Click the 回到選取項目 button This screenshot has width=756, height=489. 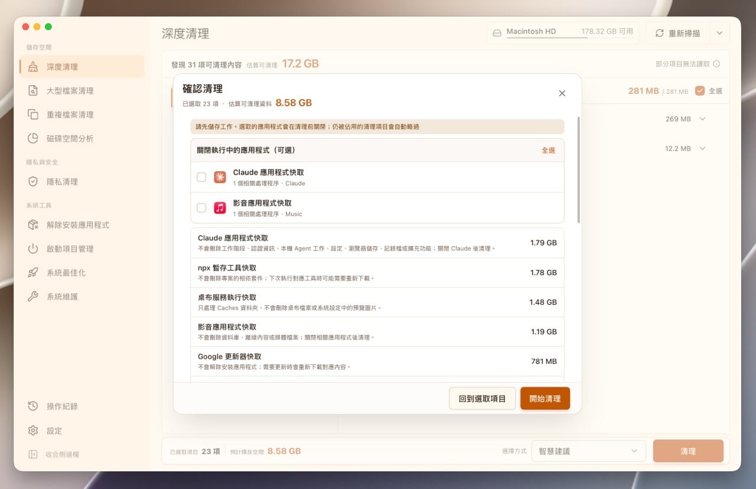pyautogui.click(x=482, y=399)
